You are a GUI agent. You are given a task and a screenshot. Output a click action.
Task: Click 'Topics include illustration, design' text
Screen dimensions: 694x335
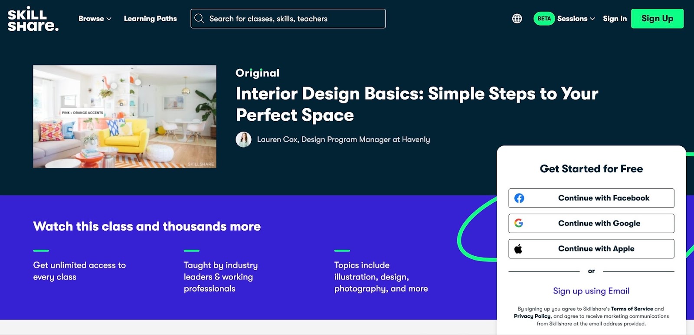point(381,277)
